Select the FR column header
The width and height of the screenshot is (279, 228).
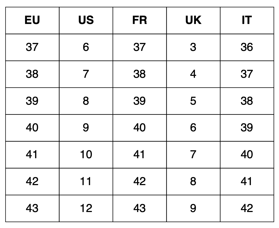tap(140, 20)
